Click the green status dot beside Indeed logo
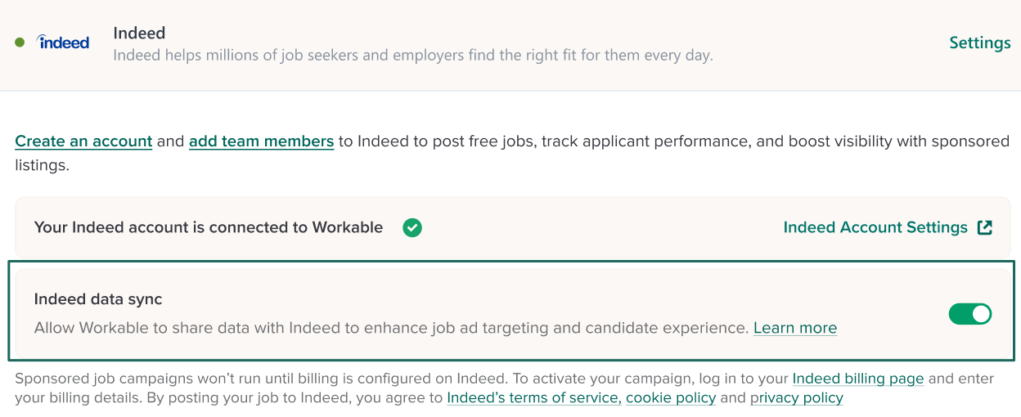This screenshot has height=417, width=1021. click(20, 43)
